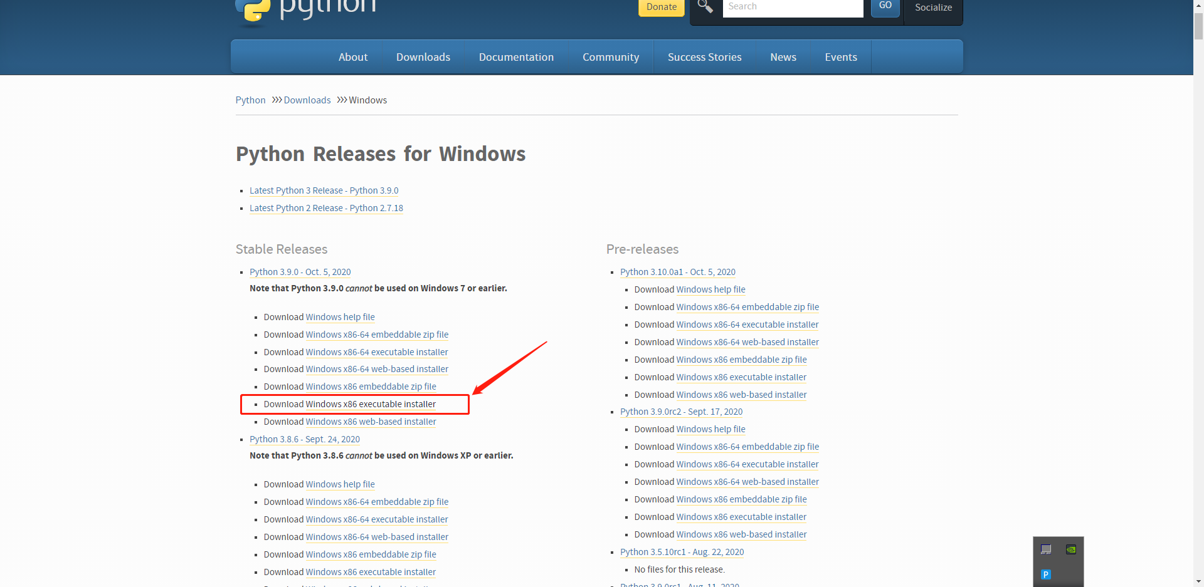Image resolution: width=1204 pixels, height=587 pixels.
Task: Download 3.8.6 Windows x86-64 embeddable zip file
Action: (x=377, y=502)
